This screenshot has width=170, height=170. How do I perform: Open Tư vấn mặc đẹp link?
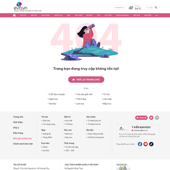pos(72,147)
